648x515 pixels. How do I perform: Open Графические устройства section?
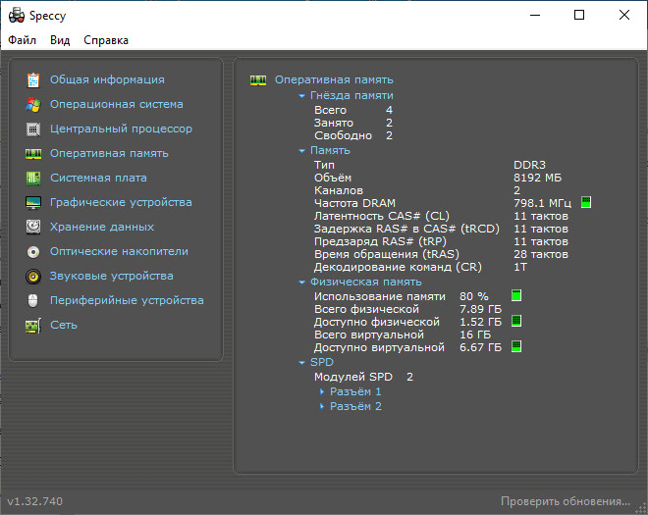121,202
